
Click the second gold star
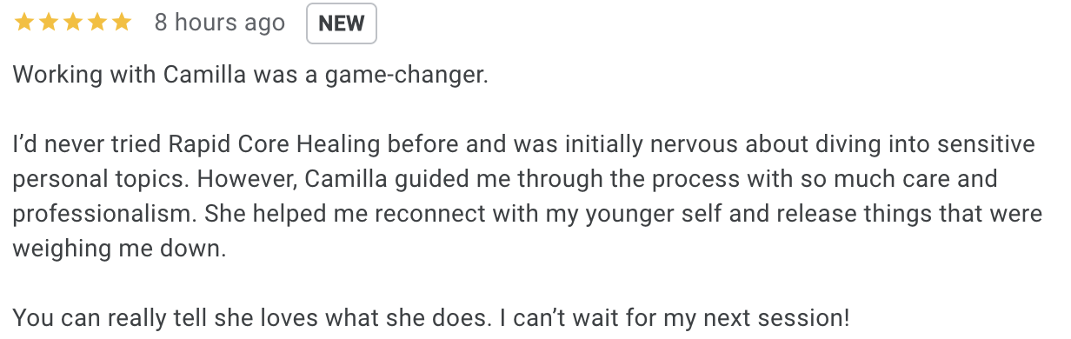49,23
